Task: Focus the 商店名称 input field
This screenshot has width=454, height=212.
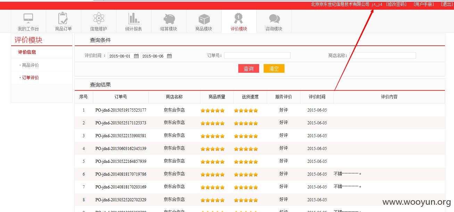Action: click(383, 55)
